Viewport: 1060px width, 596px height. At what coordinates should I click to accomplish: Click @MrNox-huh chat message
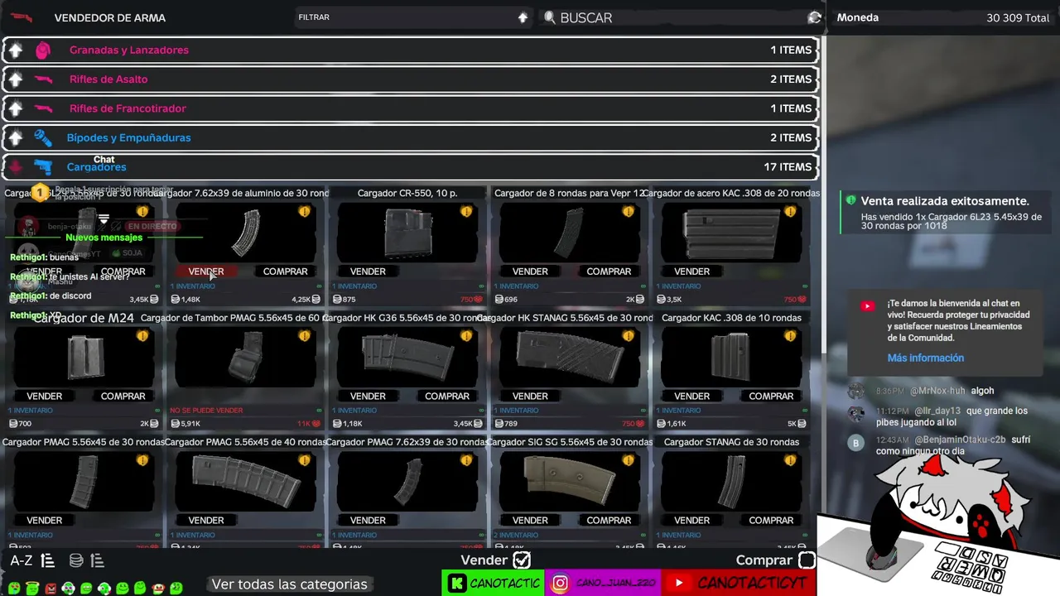935,391
